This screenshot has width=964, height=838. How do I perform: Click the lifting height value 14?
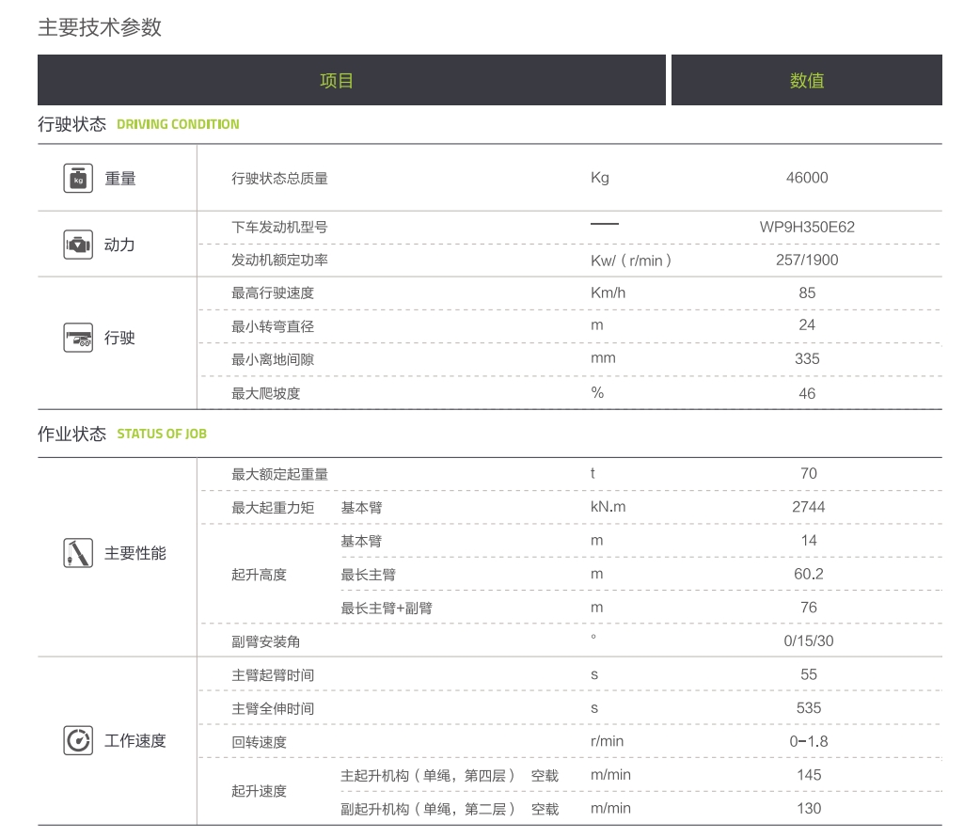(x=809, y=541)
